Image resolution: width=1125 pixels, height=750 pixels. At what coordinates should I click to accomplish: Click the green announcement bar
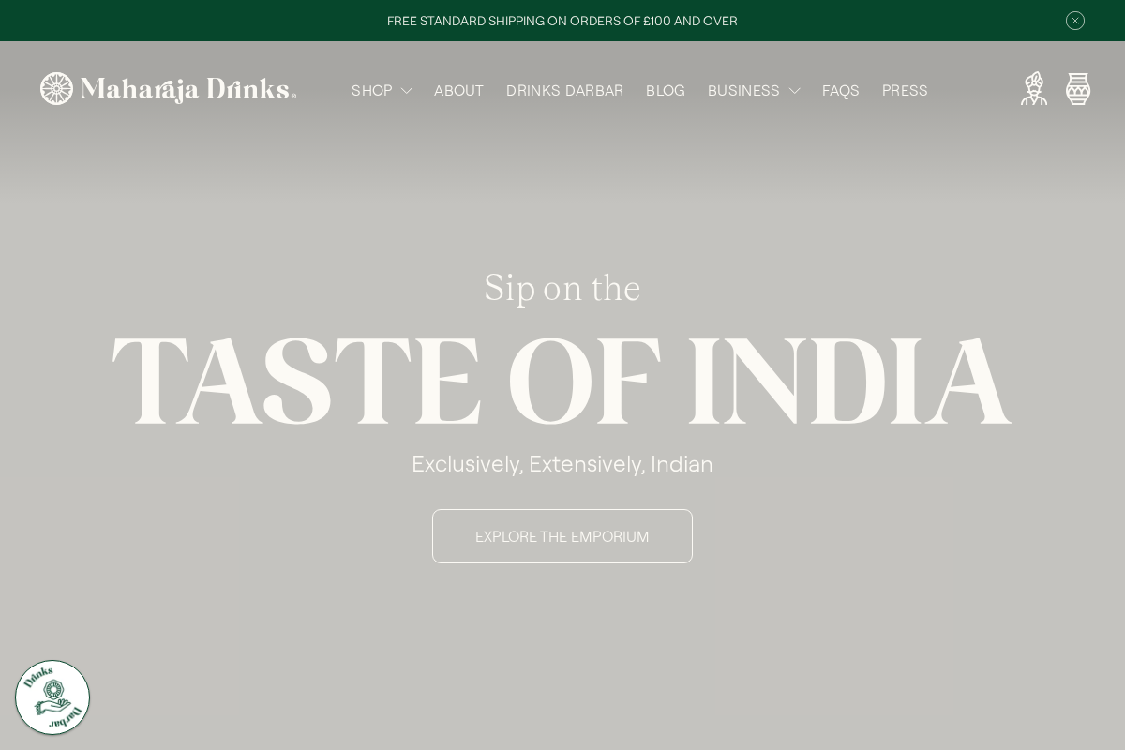(x=281, y=21)
